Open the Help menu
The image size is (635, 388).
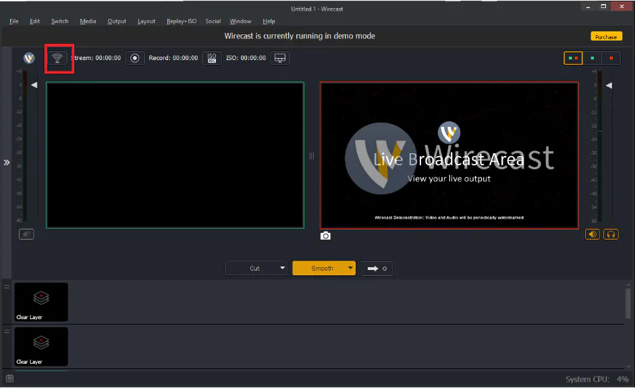[x=269, y=21]
